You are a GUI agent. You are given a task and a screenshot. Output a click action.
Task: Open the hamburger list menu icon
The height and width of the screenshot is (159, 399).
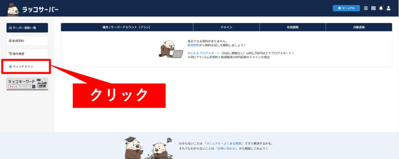pyautogui.click(x=365, y=8)
